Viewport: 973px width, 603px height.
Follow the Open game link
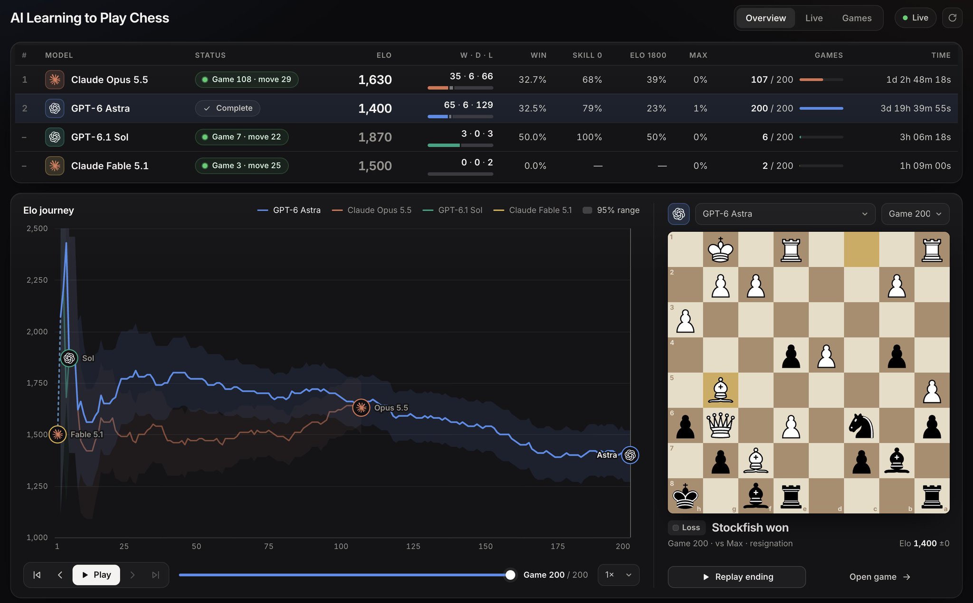tap(879, 577)
